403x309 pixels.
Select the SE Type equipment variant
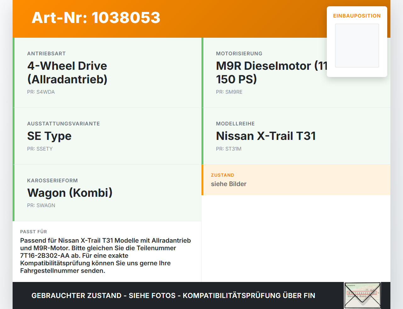tap(49, 136)
